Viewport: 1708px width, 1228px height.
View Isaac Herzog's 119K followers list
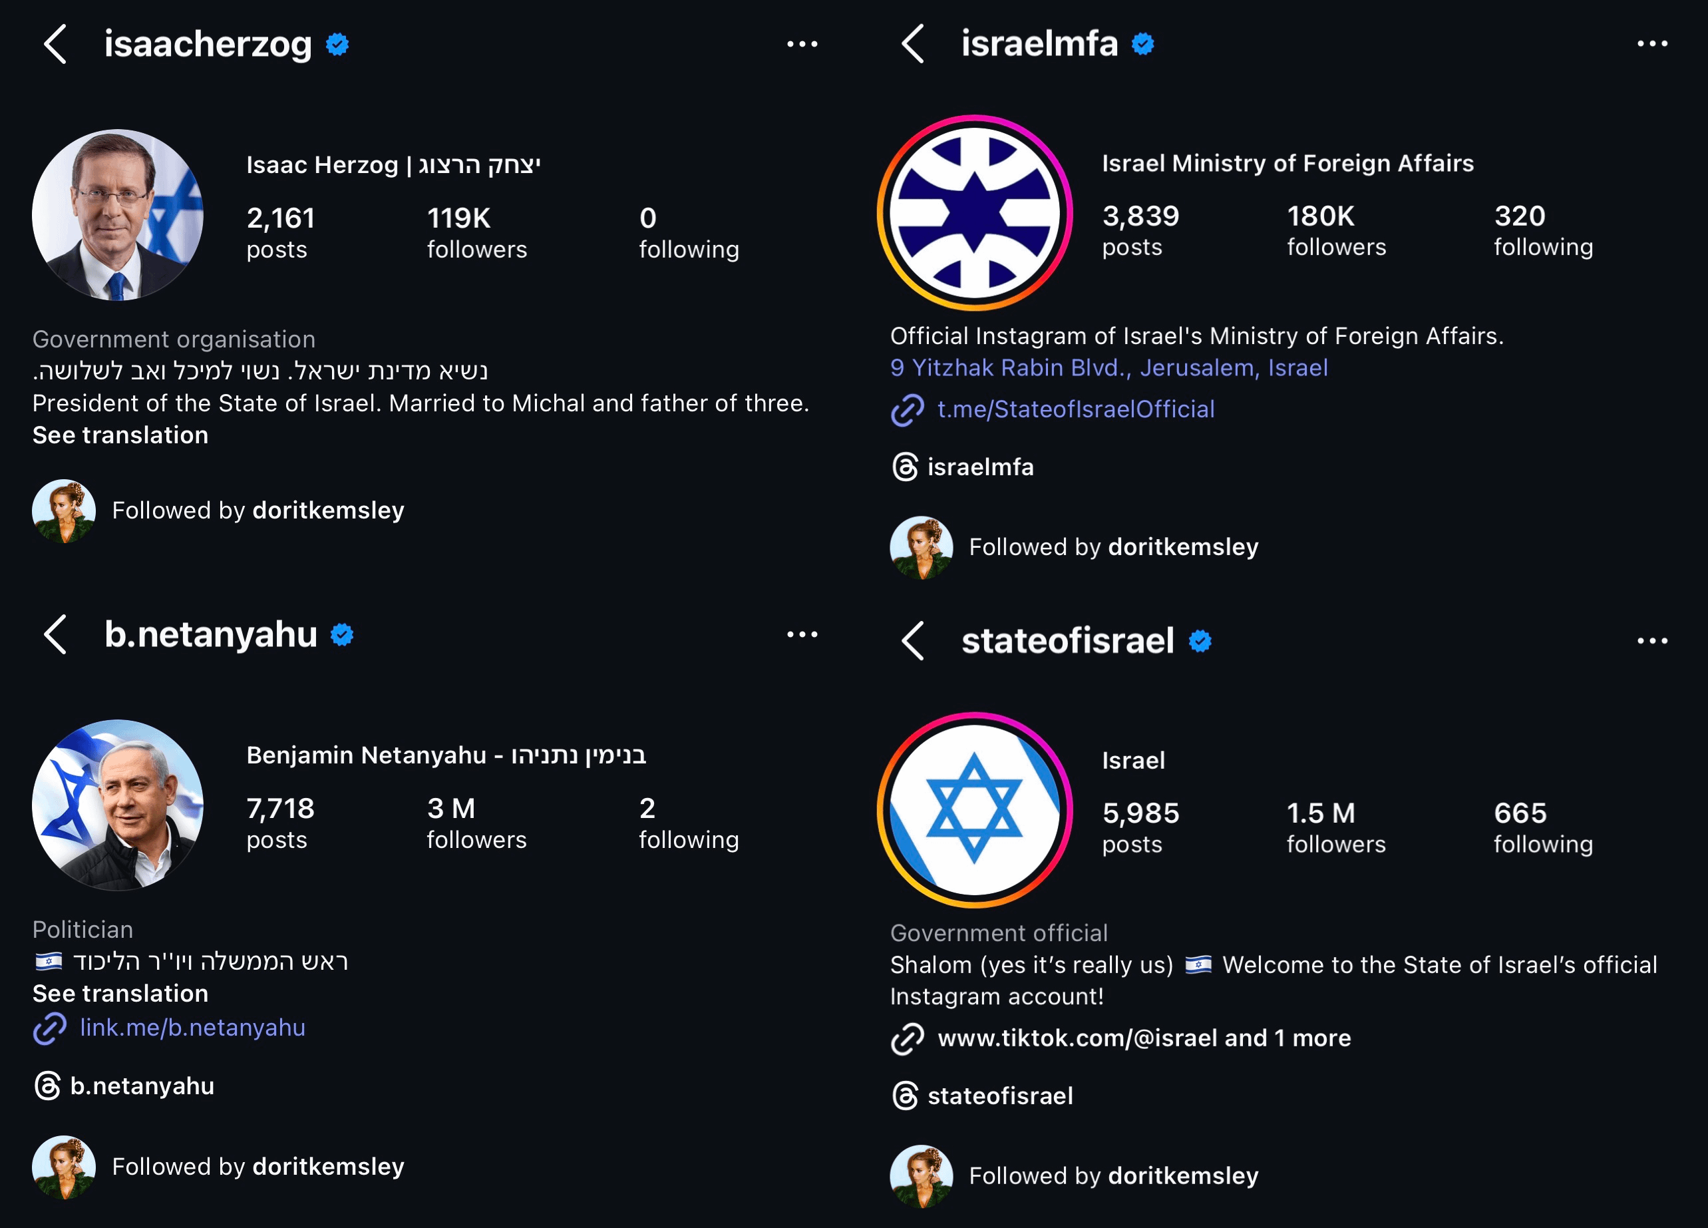tap(476, 232)
